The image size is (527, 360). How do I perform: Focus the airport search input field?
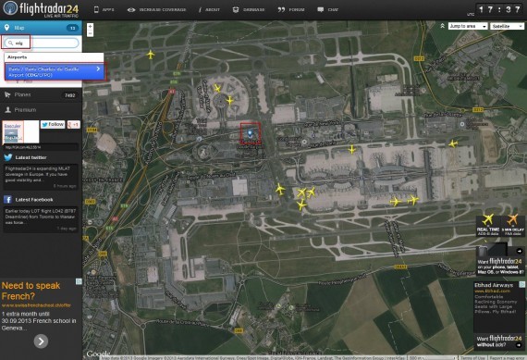pos(42,43)
